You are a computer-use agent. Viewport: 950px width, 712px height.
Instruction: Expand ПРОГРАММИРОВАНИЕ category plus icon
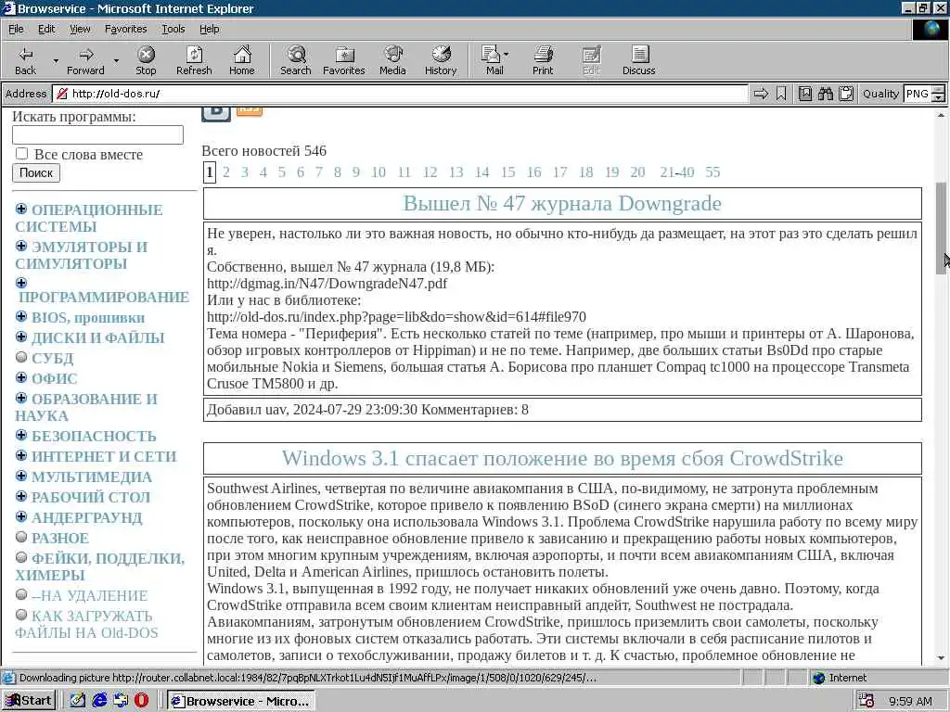21,283
